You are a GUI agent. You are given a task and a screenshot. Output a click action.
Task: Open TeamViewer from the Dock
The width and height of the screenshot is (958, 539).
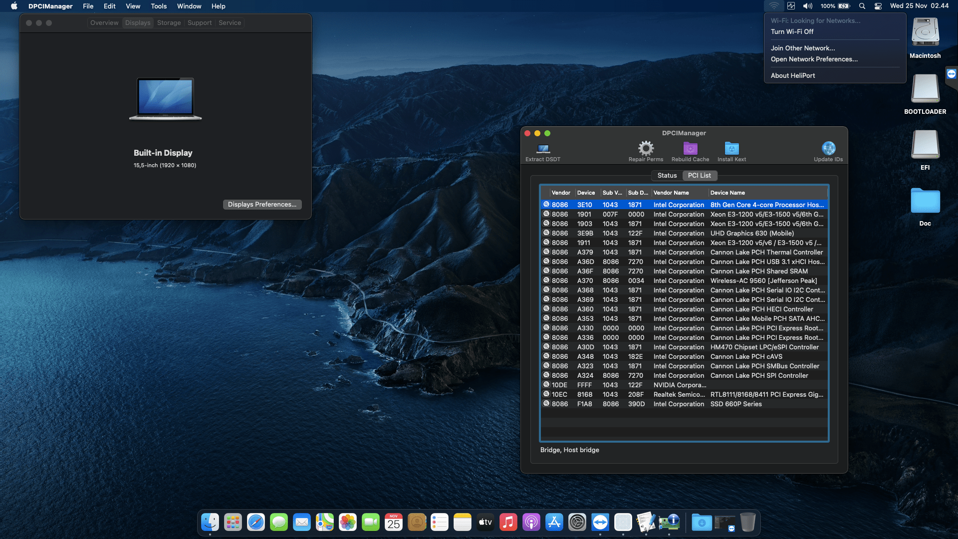click(600, 522)
